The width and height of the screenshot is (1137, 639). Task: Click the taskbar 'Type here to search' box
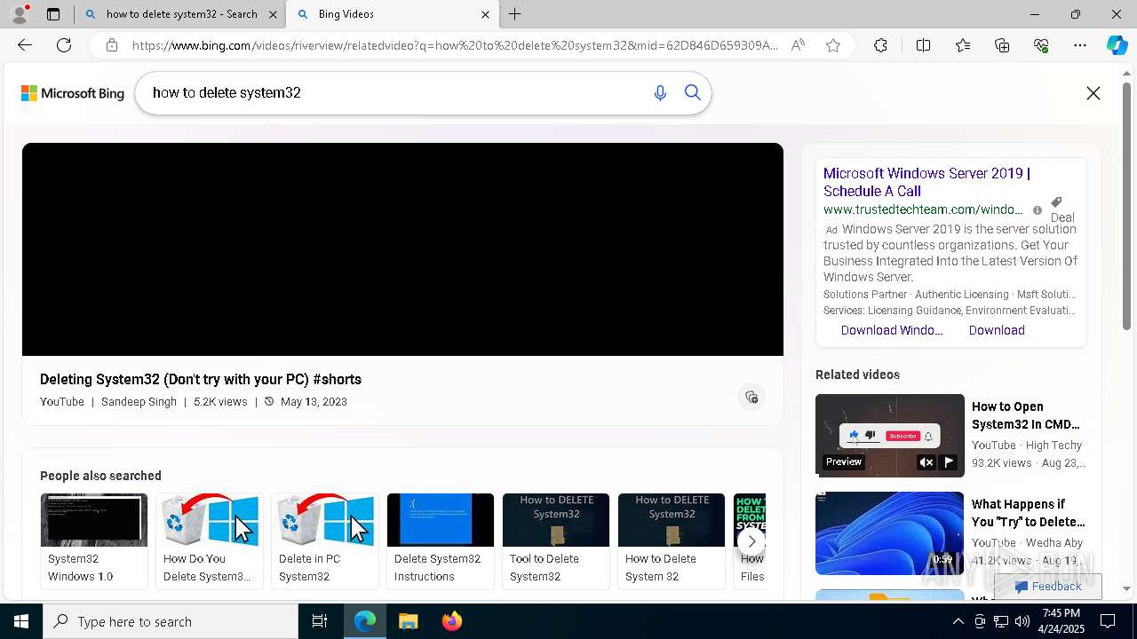[x=171, y=621]
